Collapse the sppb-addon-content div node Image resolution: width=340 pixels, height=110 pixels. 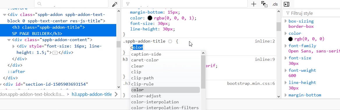coord(9,40)
